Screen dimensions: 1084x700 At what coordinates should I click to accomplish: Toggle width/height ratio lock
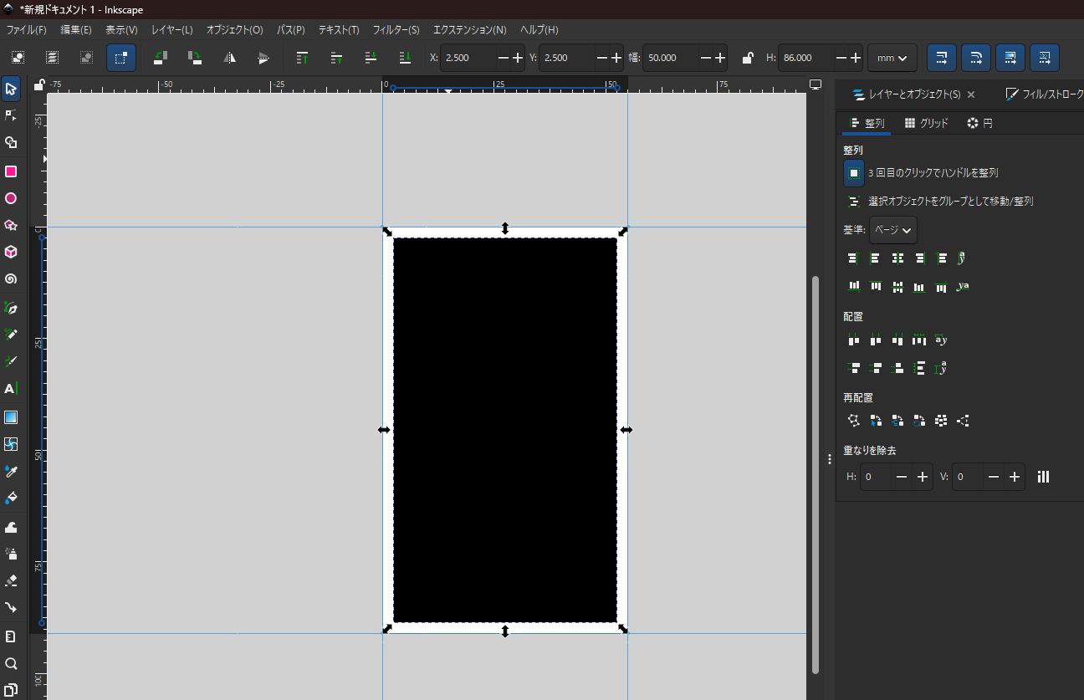[x=747, y=59]
